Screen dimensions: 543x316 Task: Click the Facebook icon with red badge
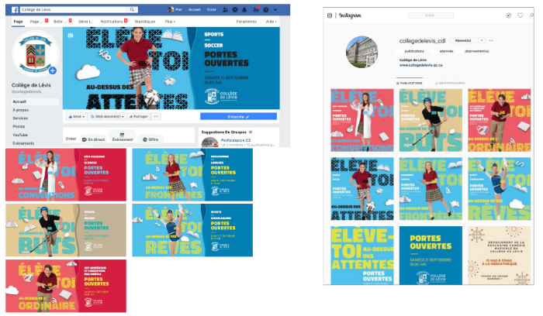256,9
